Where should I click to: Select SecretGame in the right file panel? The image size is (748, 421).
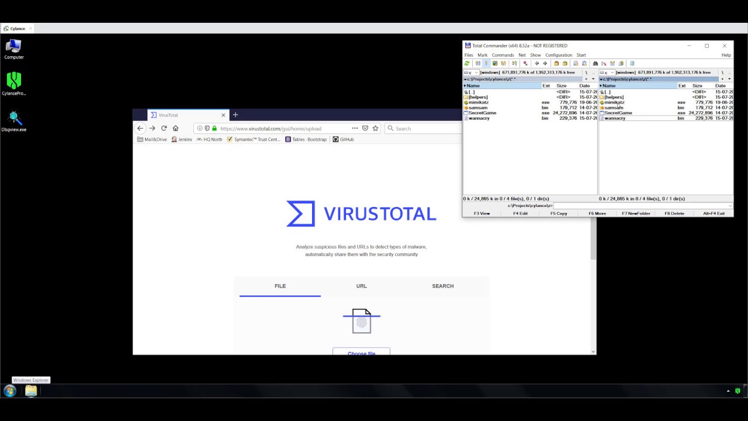tap(618, 113)
